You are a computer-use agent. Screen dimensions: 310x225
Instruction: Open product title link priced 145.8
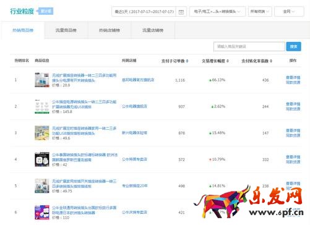pos(84,104)
